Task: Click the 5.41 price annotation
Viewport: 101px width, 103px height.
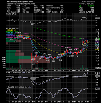Action: coord(60,60)
